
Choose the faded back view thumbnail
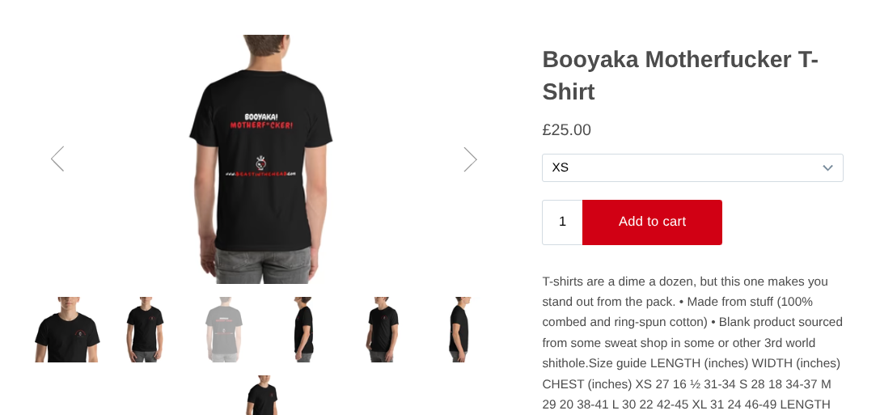tap(225, 329)
